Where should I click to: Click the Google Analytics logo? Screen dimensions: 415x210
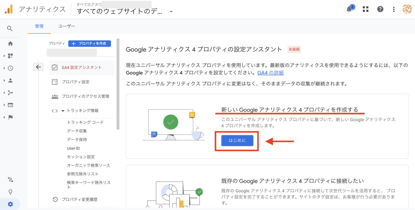coord(9,9)
